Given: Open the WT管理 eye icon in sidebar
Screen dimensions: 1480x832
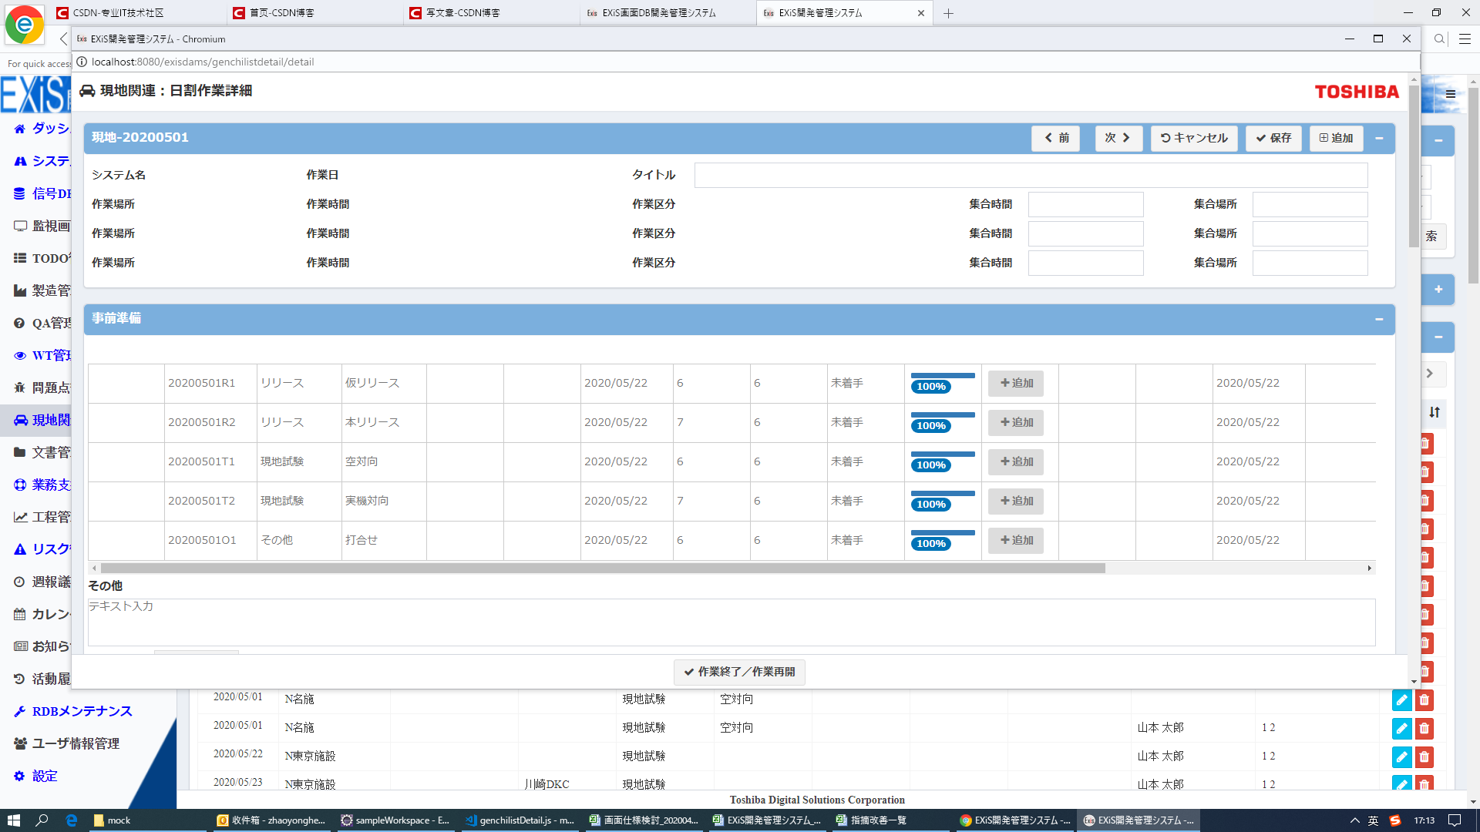Looking at the screenshot, I should [x=19, y=355].
